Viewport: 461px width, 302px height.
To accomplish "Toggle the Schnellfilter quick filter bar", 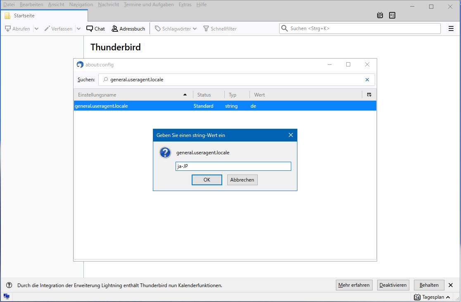I will point(220,28).
